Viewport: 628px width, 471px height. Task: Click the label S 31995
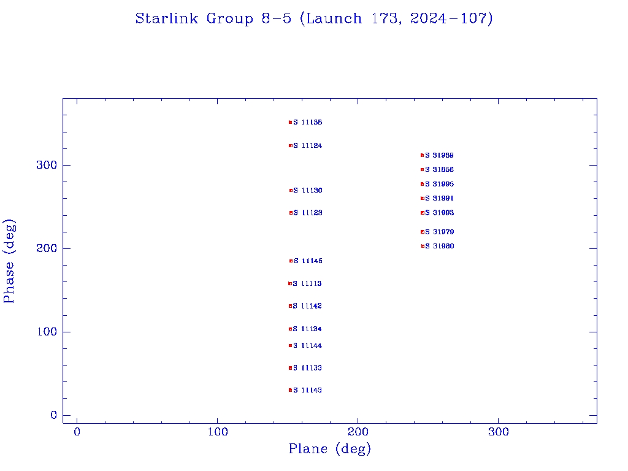pyautogui.click(x=439, y=184)
